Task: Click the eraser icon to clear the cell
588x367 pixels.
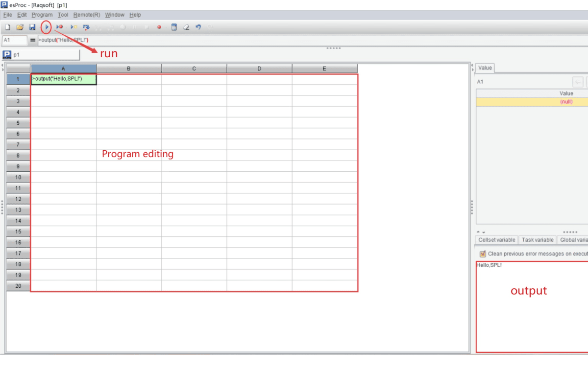Action: [186, 27]
